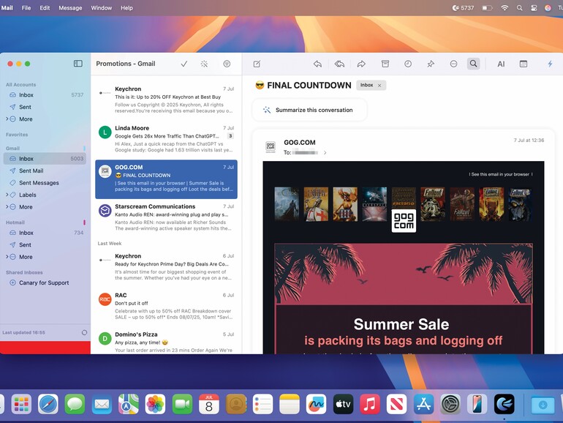Open the Window menu
This screenshot has width=563, height=423.
(101, 8)
